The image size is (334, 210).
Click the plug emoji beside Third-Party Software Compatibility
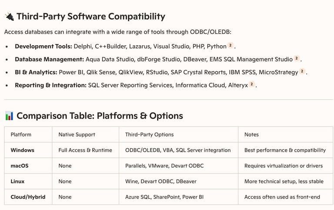pos(9,17)
